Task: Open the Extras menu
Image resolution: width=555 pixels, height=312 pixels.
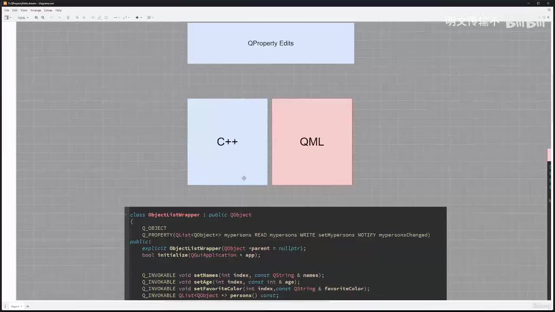Action: pyautogui.click(x=48, y=10)
